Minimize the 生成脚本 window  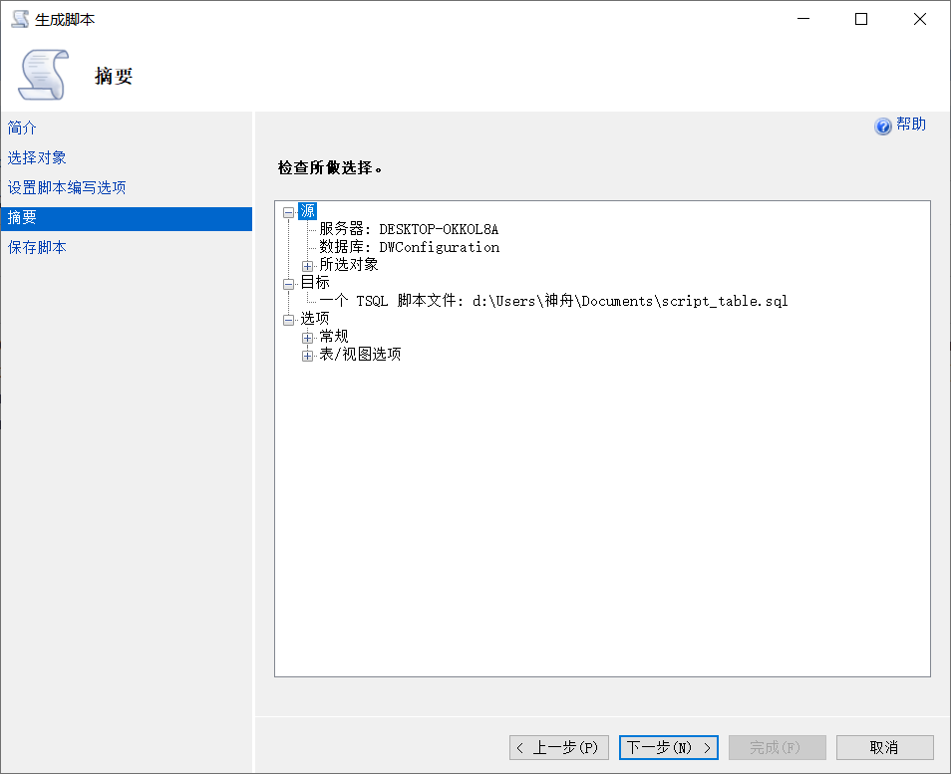click(803, 19)
